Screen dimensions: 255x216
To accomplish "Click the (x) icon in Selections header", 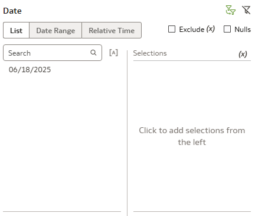I will 243,54.
